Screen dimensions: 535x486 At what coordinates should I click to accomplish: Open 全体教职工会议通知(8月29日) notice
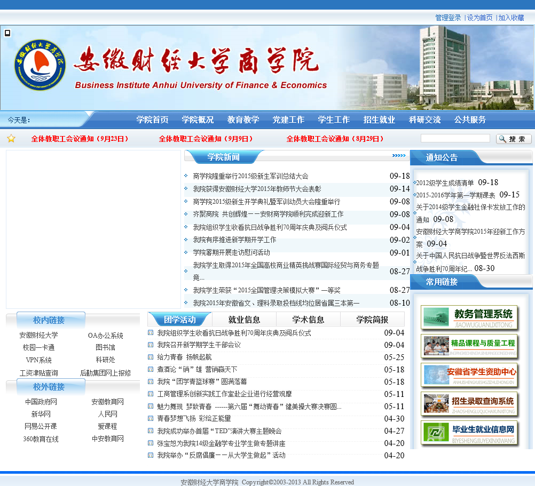click(x=335, y=139)
